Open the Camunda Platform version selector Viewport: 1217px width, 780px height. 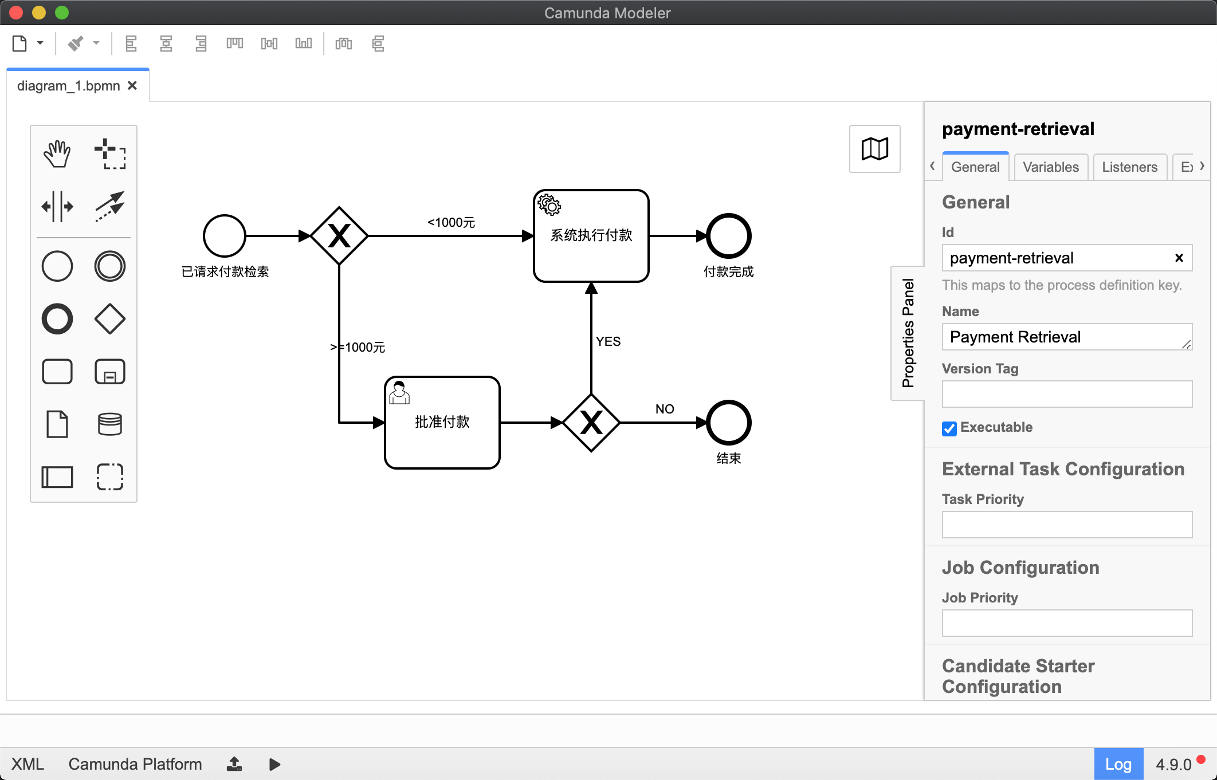(x=135, y=764)
